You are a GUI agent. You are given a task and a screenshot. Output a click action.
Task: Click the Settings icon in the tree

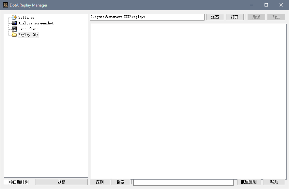(14, 17)
